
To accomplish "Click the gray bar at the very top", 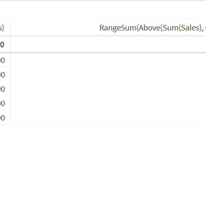I will [103, 1].
